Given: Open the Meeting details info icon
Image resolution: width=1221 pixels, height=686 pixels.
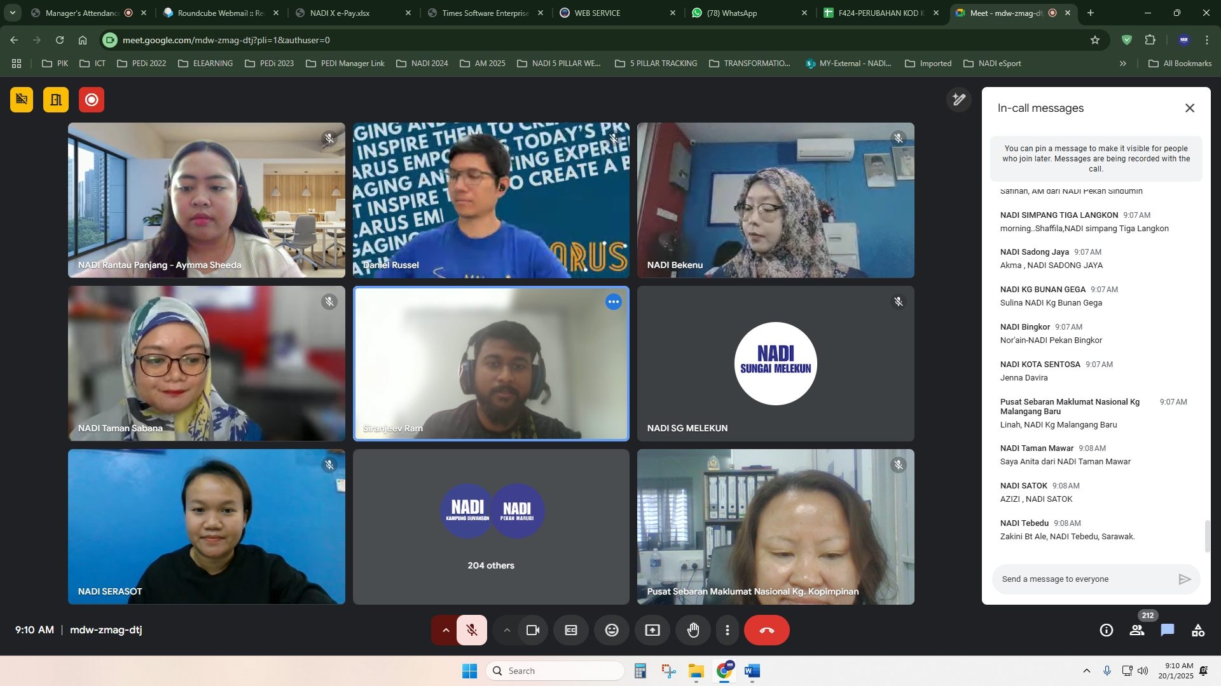Looking at the screenshot, I should (1107, 630).
